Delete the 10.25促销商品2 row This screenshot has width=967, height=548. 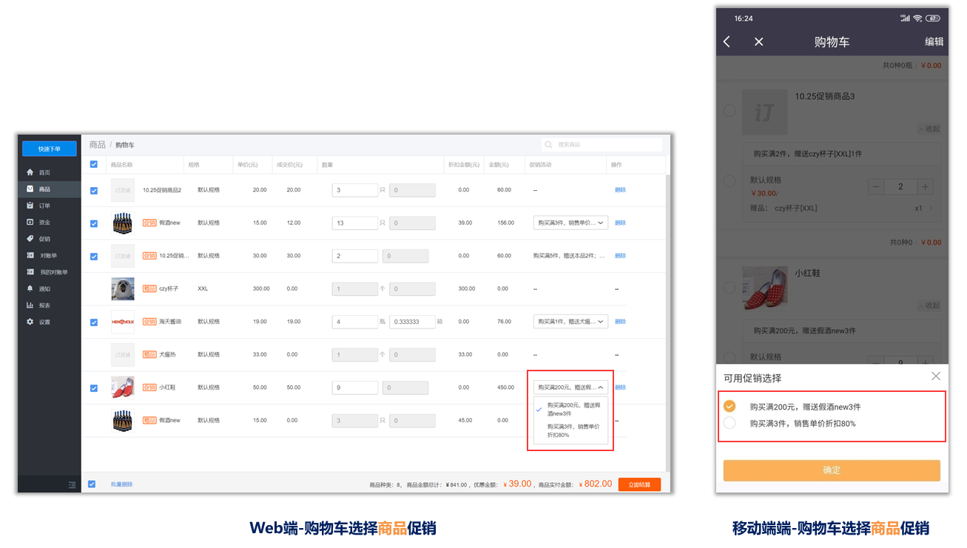tap(620, 190)
